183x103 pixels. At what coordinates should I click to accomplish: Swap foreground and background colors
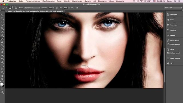3,82
